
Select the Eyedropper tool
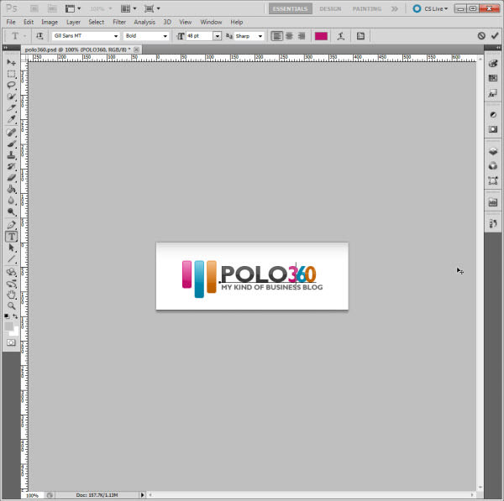[x=11, y=119]
